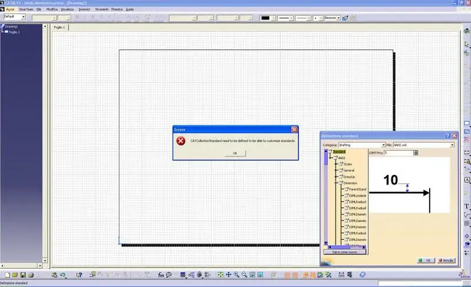Image resolution: width=471 pixels, height=287 pixels.
Task: Select the Foglio.1 sheet tab
Action: (60, 27)
